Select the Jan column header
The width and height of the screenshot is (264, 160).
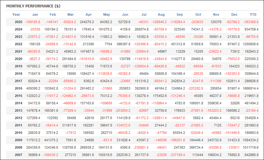pos(35,15)
